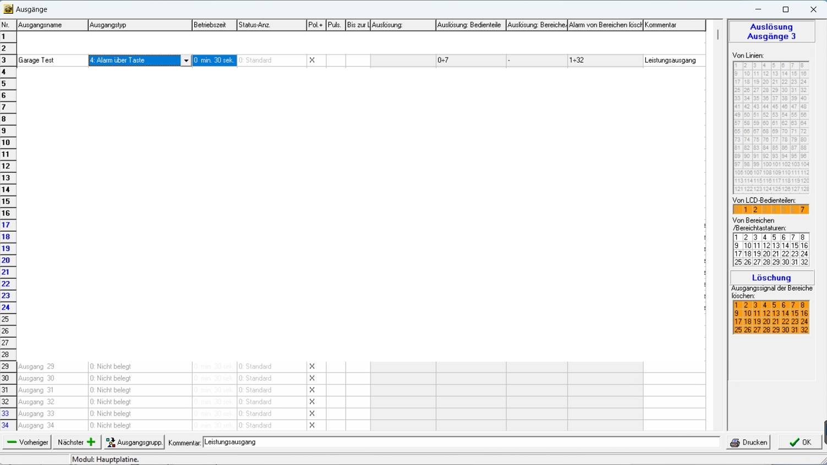The width and height of the screenshot is (827, 465).
Task: Select row header number 24
Action: click(x=6, y=307)
